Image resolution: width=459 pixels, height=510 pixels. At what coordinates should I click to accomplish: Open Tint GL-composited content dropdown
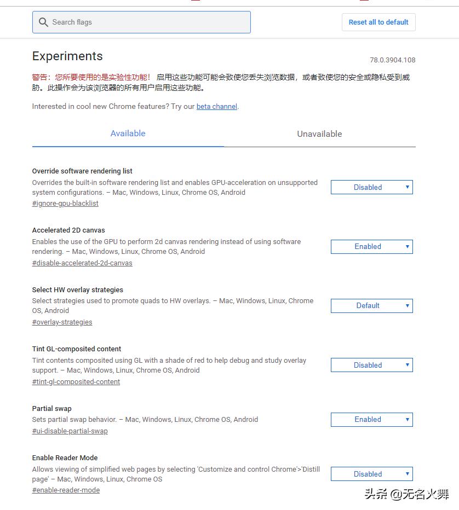371,365
